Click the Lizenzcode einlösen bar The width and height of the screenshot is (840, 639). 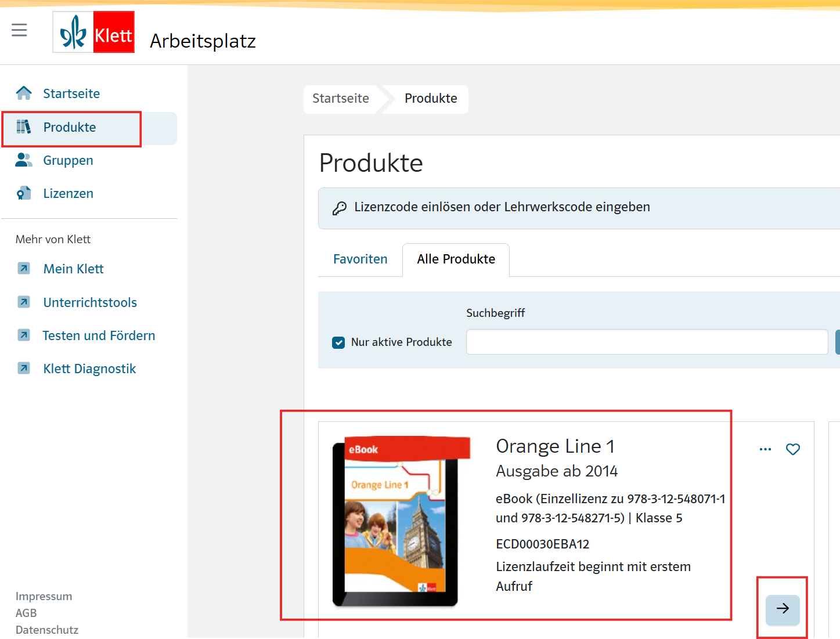[x=502, y=207]
